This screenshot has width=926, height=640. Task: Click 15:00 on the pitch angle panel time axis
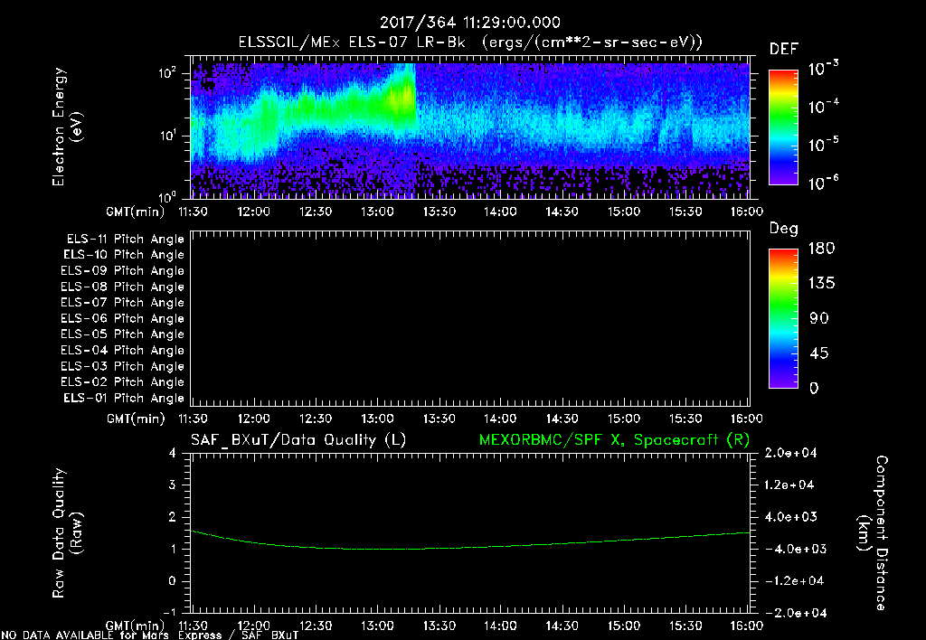click(x=624, y=419)
